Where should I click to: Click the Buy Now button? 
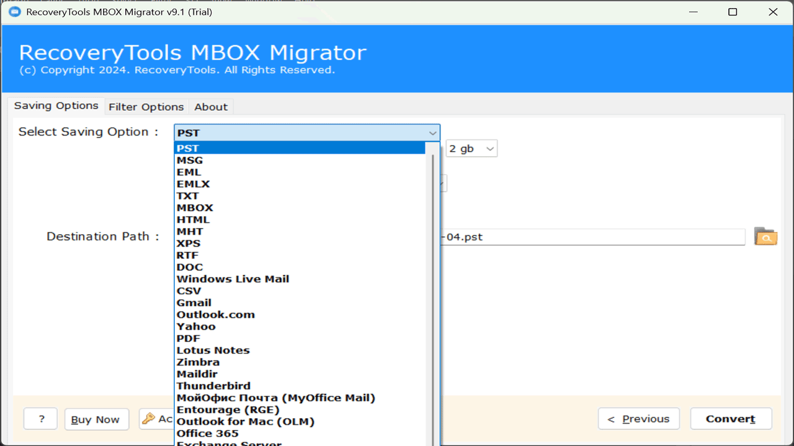pyautogui.click(x=96, y=419)
